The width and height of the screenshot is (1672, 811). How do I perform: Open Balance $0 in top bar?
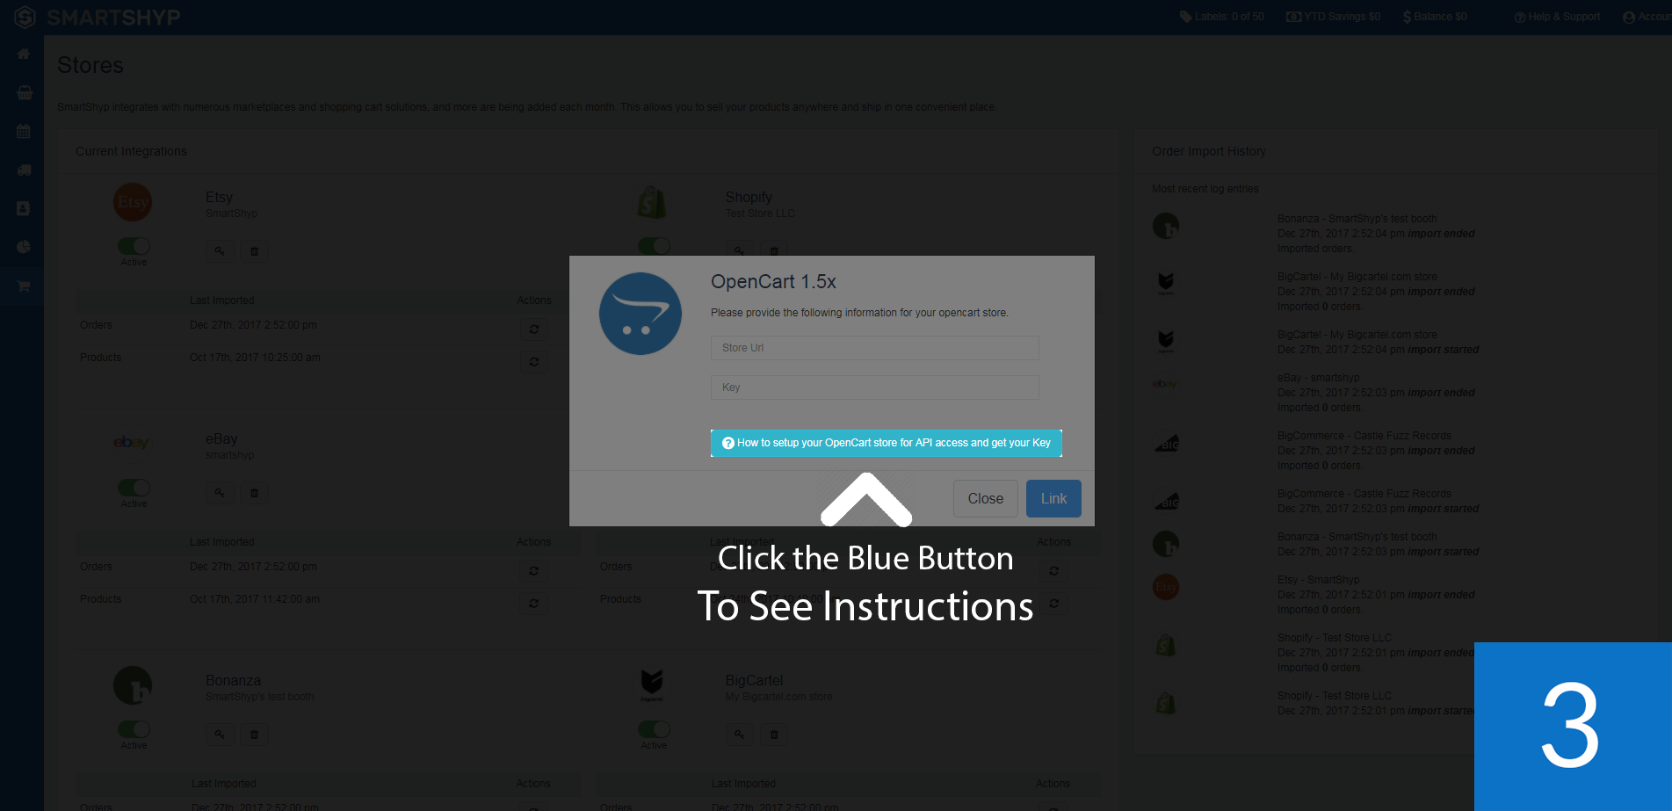(x=1435, y=17)
